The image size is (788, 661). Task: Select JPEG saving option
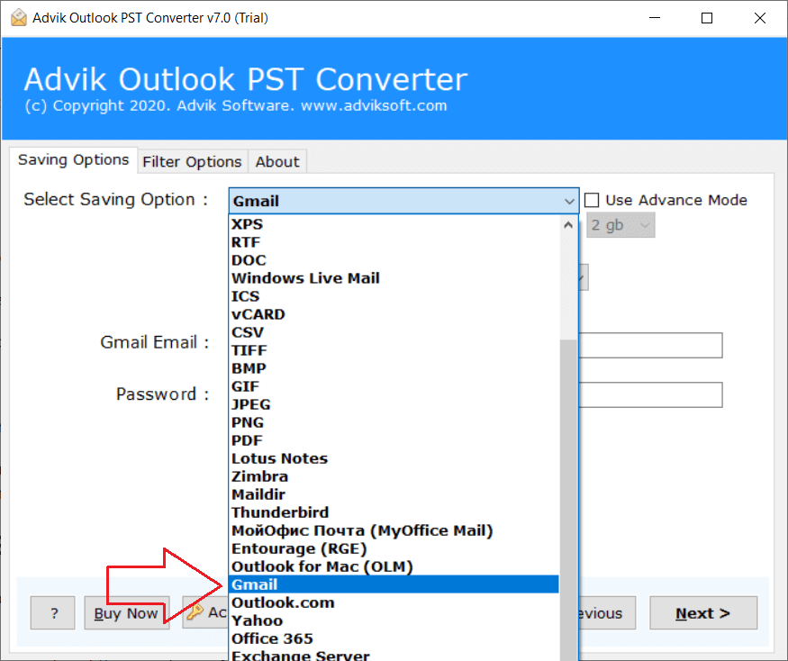[x=394, y=404]
